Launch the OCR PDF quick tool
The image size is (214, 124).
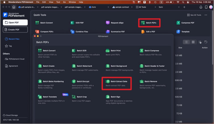[x=77, y=23]
